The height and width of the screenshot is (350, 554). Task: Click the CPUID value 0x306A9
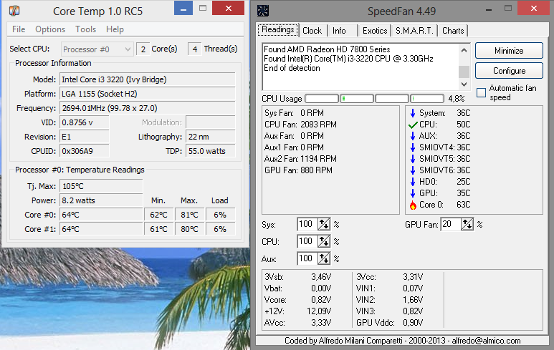click(85, 151)
